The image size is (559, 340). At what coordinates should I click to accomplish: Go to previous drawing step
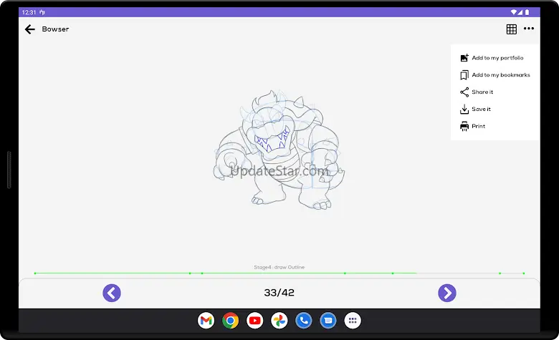pyautogui.click(x=112, y=293)
